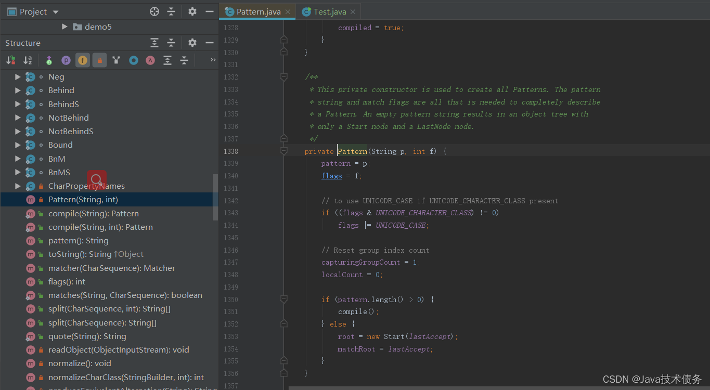Expand the NotBehindS class node
710x390 pixels.
(18, 132)
